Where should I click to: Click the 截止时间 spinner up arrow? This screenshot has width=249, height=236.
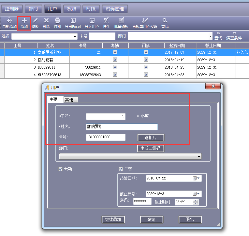[196, 201]
